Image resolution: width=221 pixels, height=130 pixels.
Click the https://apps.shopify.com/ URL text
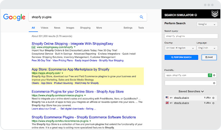46,73
